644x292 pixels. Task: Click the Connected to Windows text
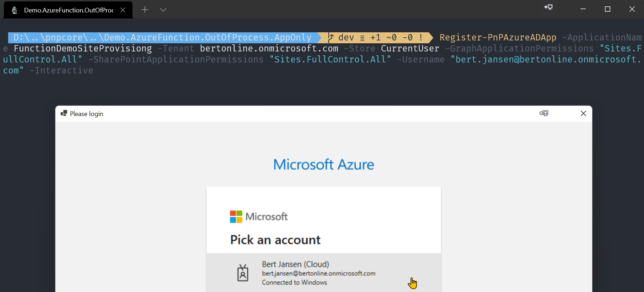(x=295, y=282)
